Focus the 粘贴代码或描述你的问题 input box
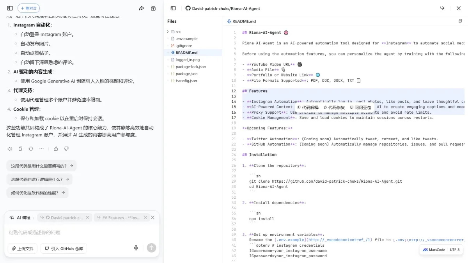The image size is (468, 263). point(82,233)
